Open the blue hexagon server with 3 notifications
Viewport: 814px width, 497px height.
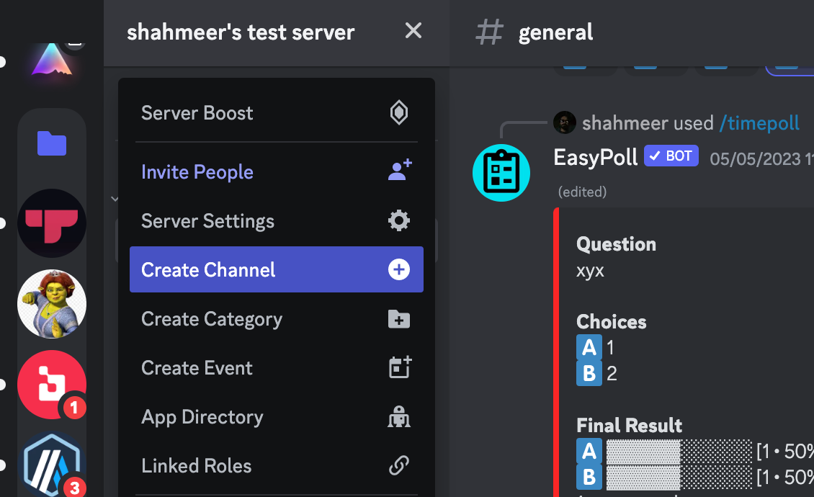click(x=52, y=464)
